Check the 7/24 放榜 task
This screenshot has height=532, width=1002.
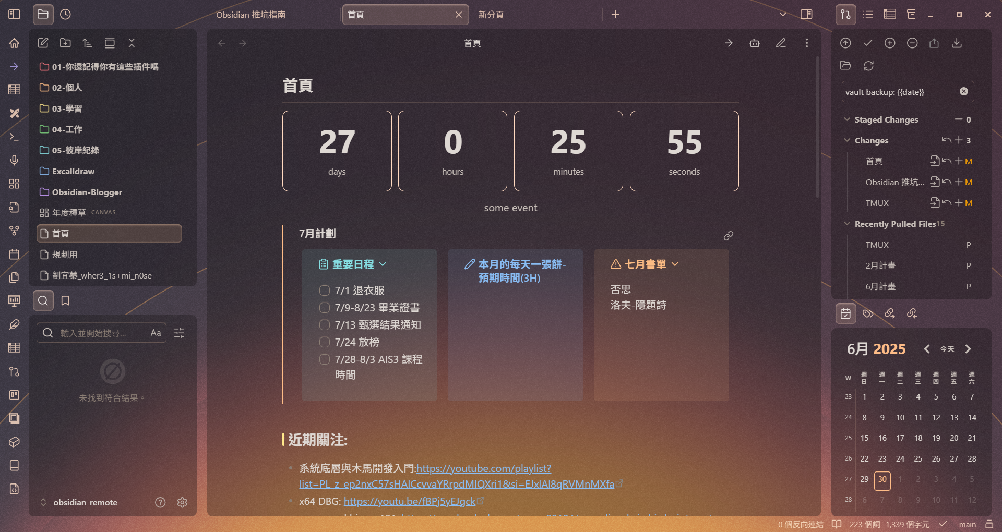pos(325,342)
